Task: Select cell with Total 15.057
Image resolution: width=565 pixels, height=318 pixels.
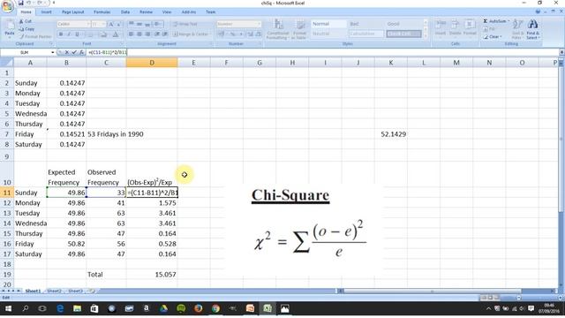Action: [x=152, y=275]
